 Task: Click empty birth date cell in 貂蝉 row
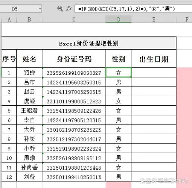154,73
